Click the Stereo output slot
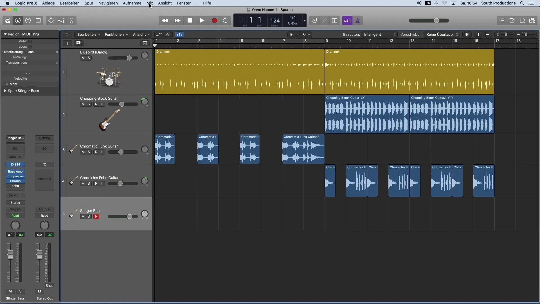540x304 pixels. click(x=15, y=203)
